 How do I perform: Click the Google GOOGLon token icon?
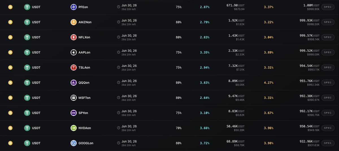(x=73, y=143)
